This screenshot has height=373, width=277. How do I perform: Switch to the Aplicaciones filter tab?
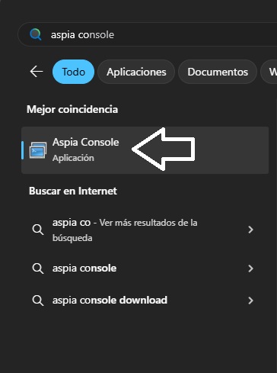tap(136, 72)
